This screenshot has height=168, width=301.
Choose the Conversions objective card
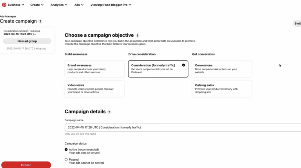pos(222,69)
